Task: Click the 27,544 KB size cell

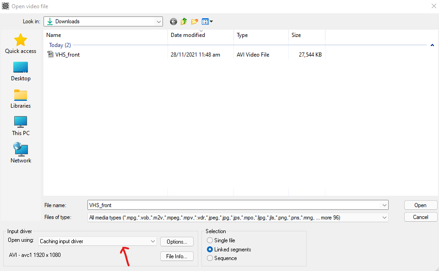Action: point(310,55)
